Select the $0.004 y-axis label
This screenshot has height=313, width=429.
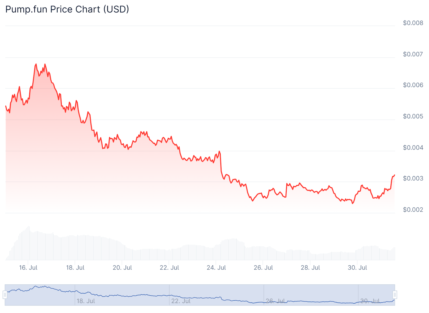pos(413,148)
